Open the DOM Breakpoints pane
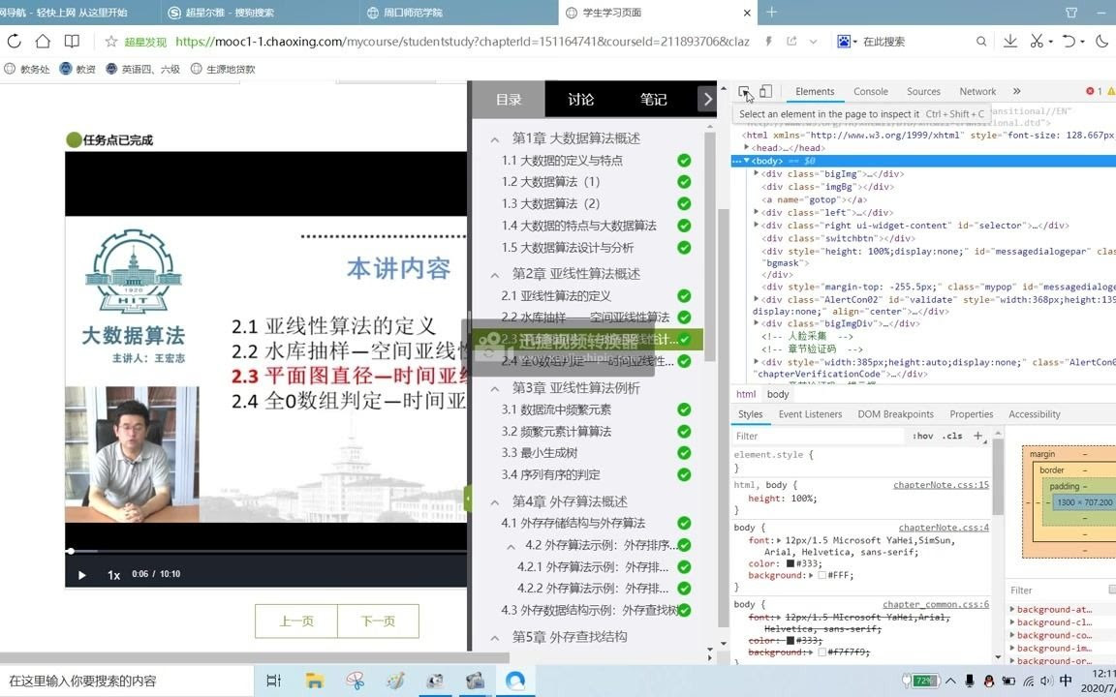 pyautogui.click(x=895, y=414)
